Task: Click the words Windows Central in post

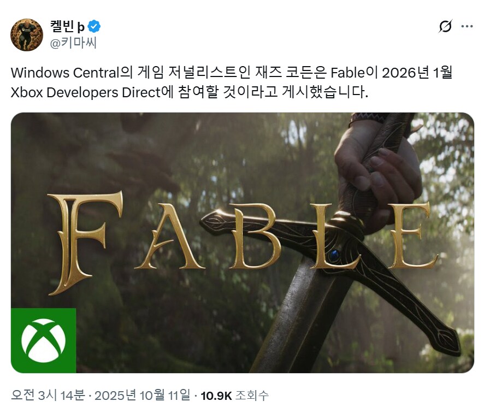Action: (65, 73)
